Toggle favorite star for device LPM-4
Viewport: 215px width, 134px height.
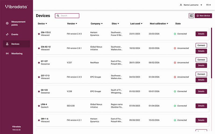(39, 106)
